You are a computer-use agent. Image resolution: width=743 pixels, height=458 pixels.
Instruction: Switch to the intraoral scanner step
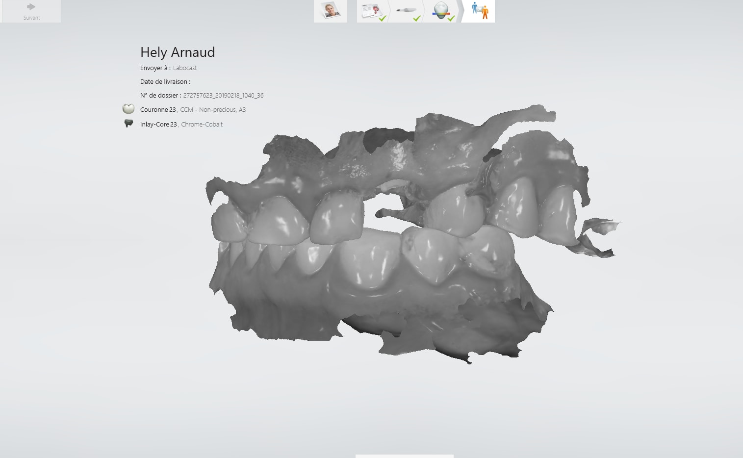406,11
